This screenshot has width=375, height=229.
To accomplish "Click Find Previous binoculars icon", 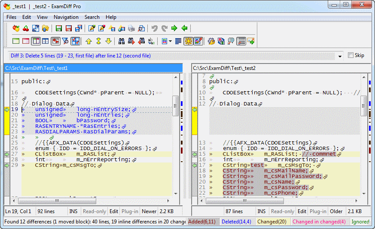I will click(141, 41).
